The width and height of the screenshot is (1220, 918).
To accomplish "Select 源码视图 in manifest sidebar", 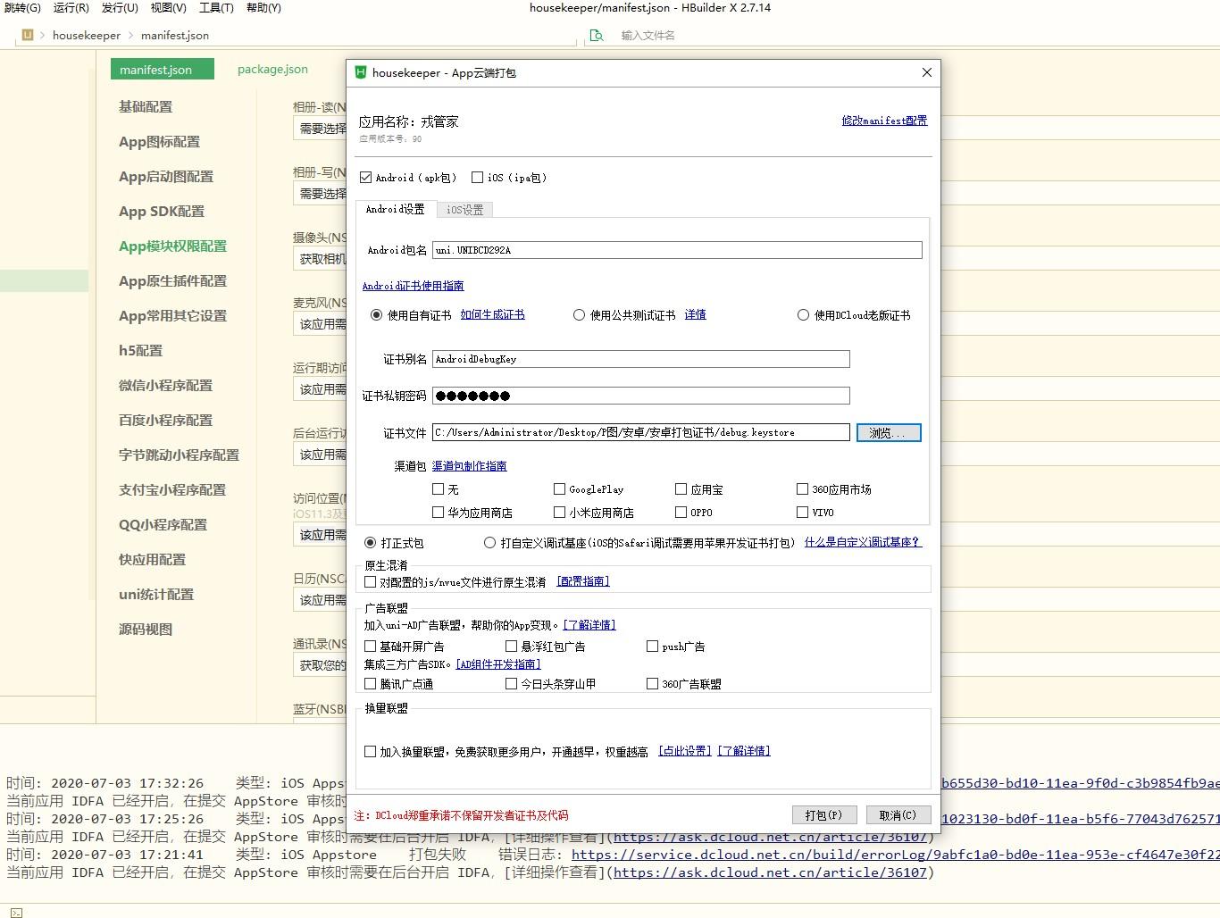I will pyautogui.click(x=146, y=629).
